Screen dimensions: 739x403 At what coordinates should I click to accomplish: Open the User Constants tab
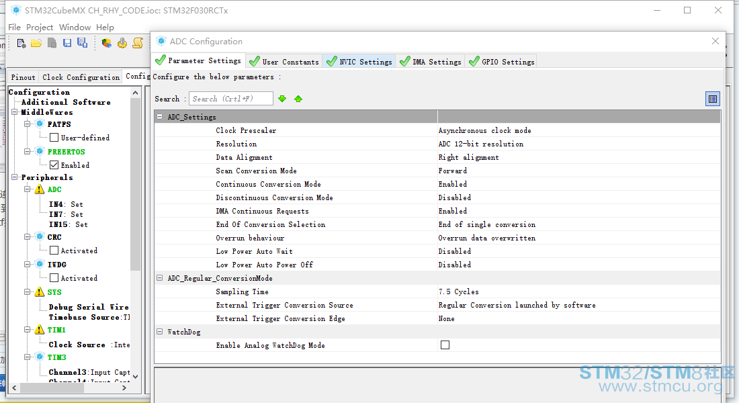[284, 61]
